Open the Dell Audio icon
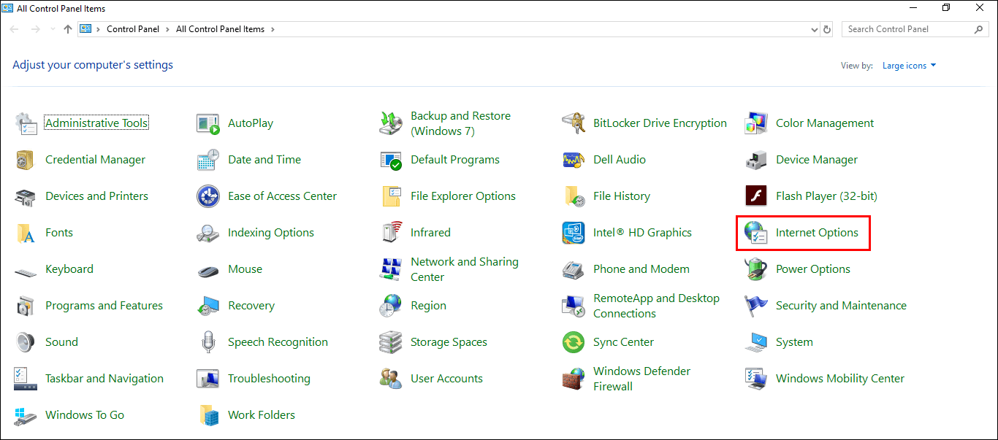 [x=574, y=160]
